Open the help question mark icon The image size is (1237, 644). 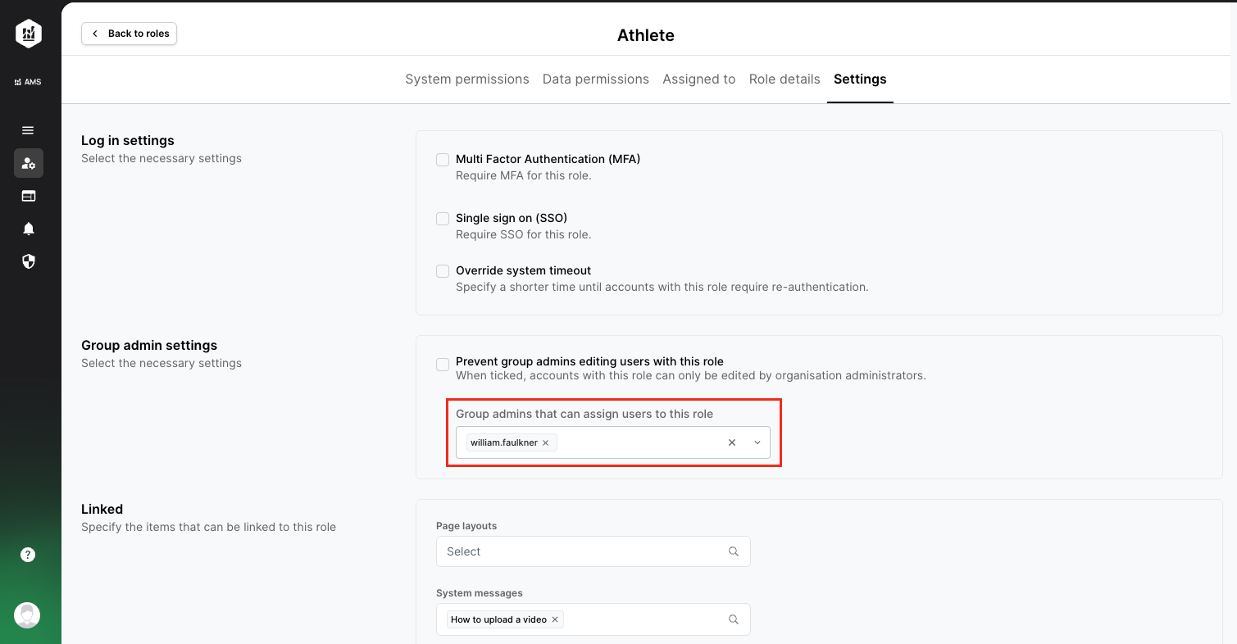click(x=28, y=555)
